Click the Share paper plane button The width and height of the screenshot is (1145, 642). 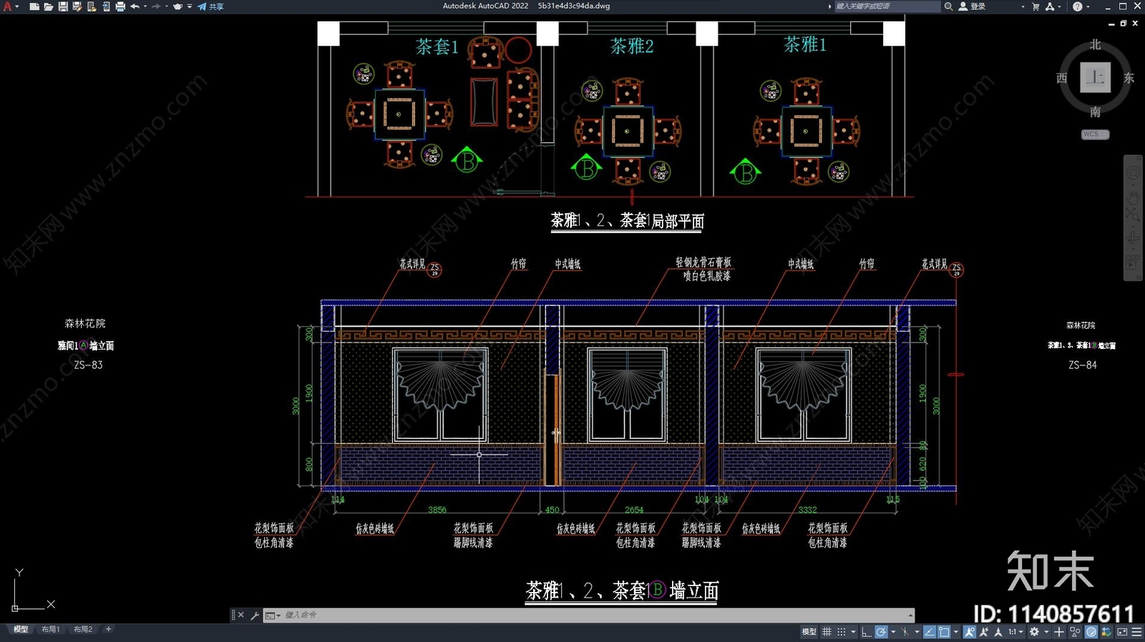pyautogui.click(x=210, y=6)
